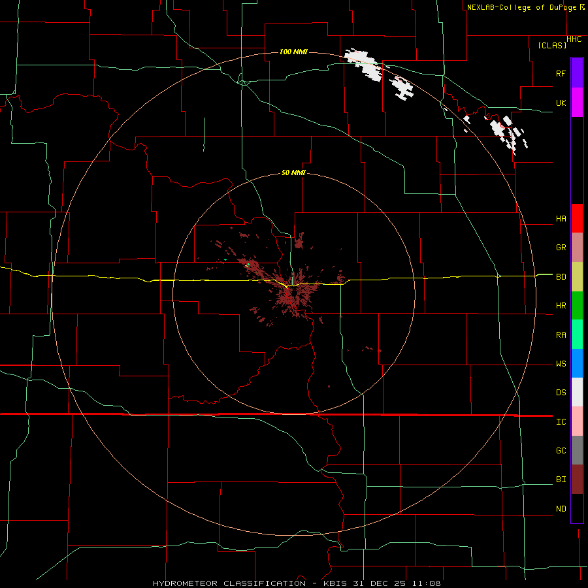Click the light pink IC legend swatch
This screenshot has width=588, height=588.
577,421
